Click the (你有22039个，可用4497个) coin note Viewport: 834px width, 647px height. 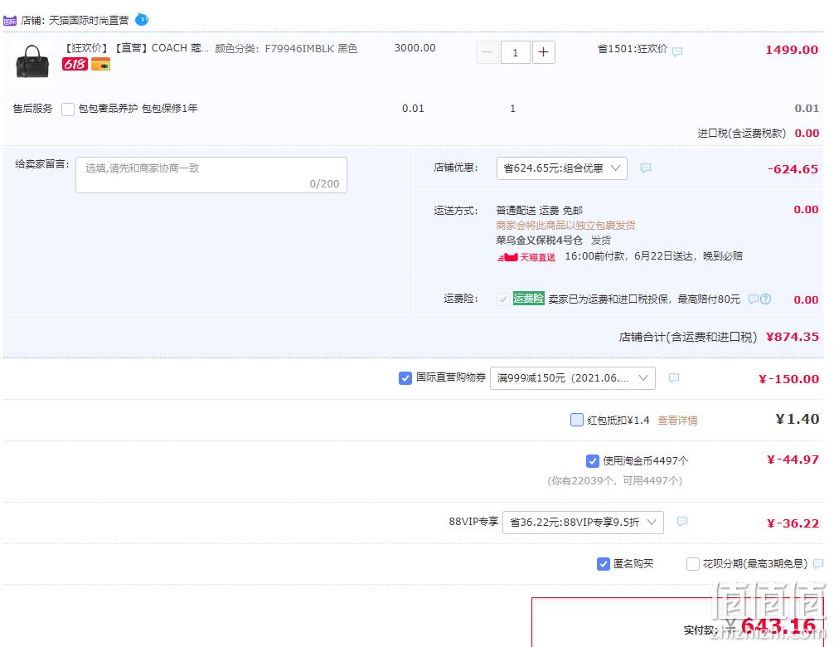coord(614,481)
